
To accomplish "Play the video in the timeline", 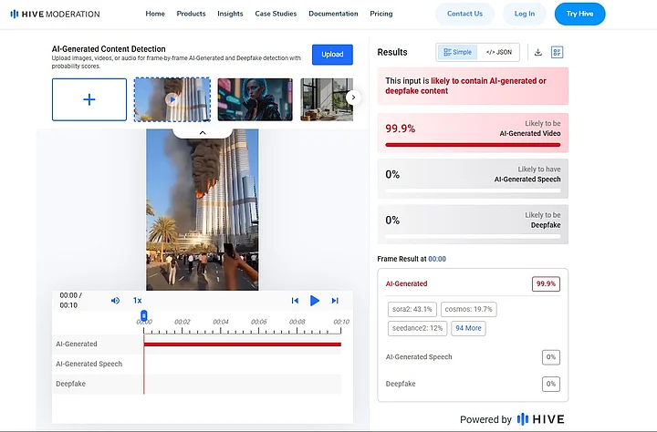I will pos(315,300).
